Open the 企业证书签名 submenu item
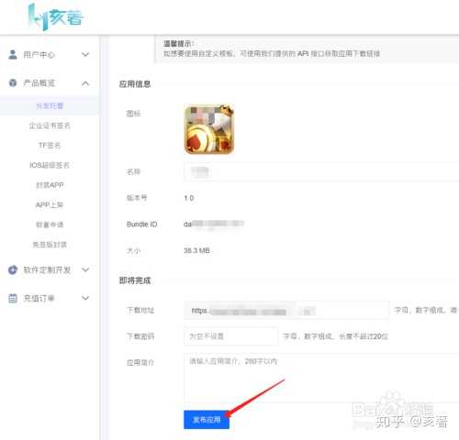 50,126
